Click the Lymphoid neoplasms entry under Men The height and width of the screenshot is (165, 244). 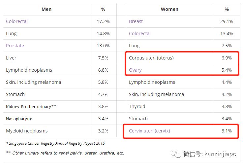(29, 70)
